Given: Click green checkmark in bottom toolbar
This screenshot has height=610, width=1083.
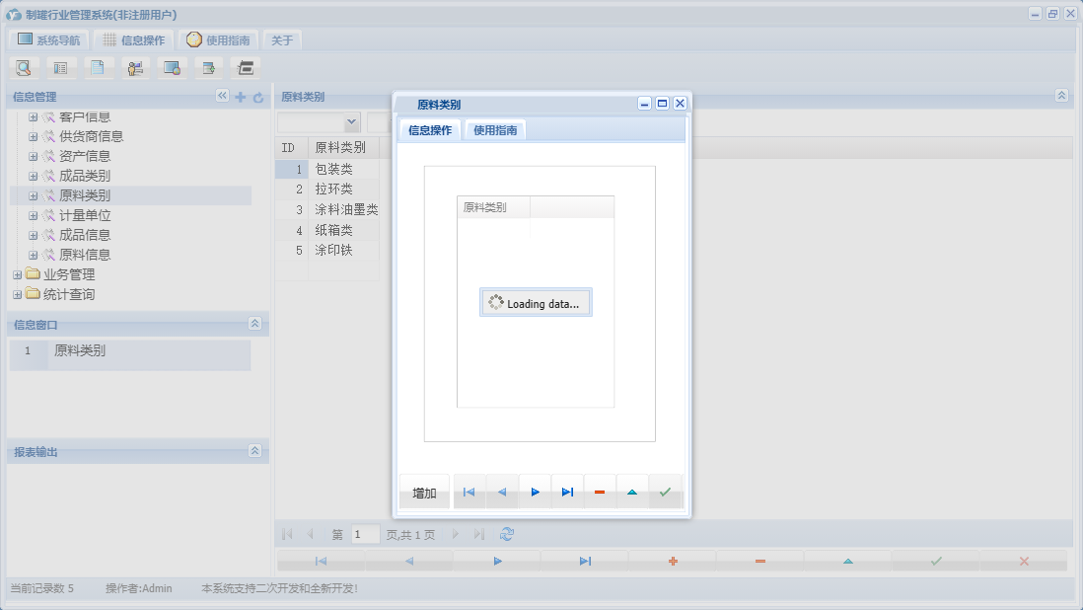Looking at the screenshot, I should (x=936, y=561).
